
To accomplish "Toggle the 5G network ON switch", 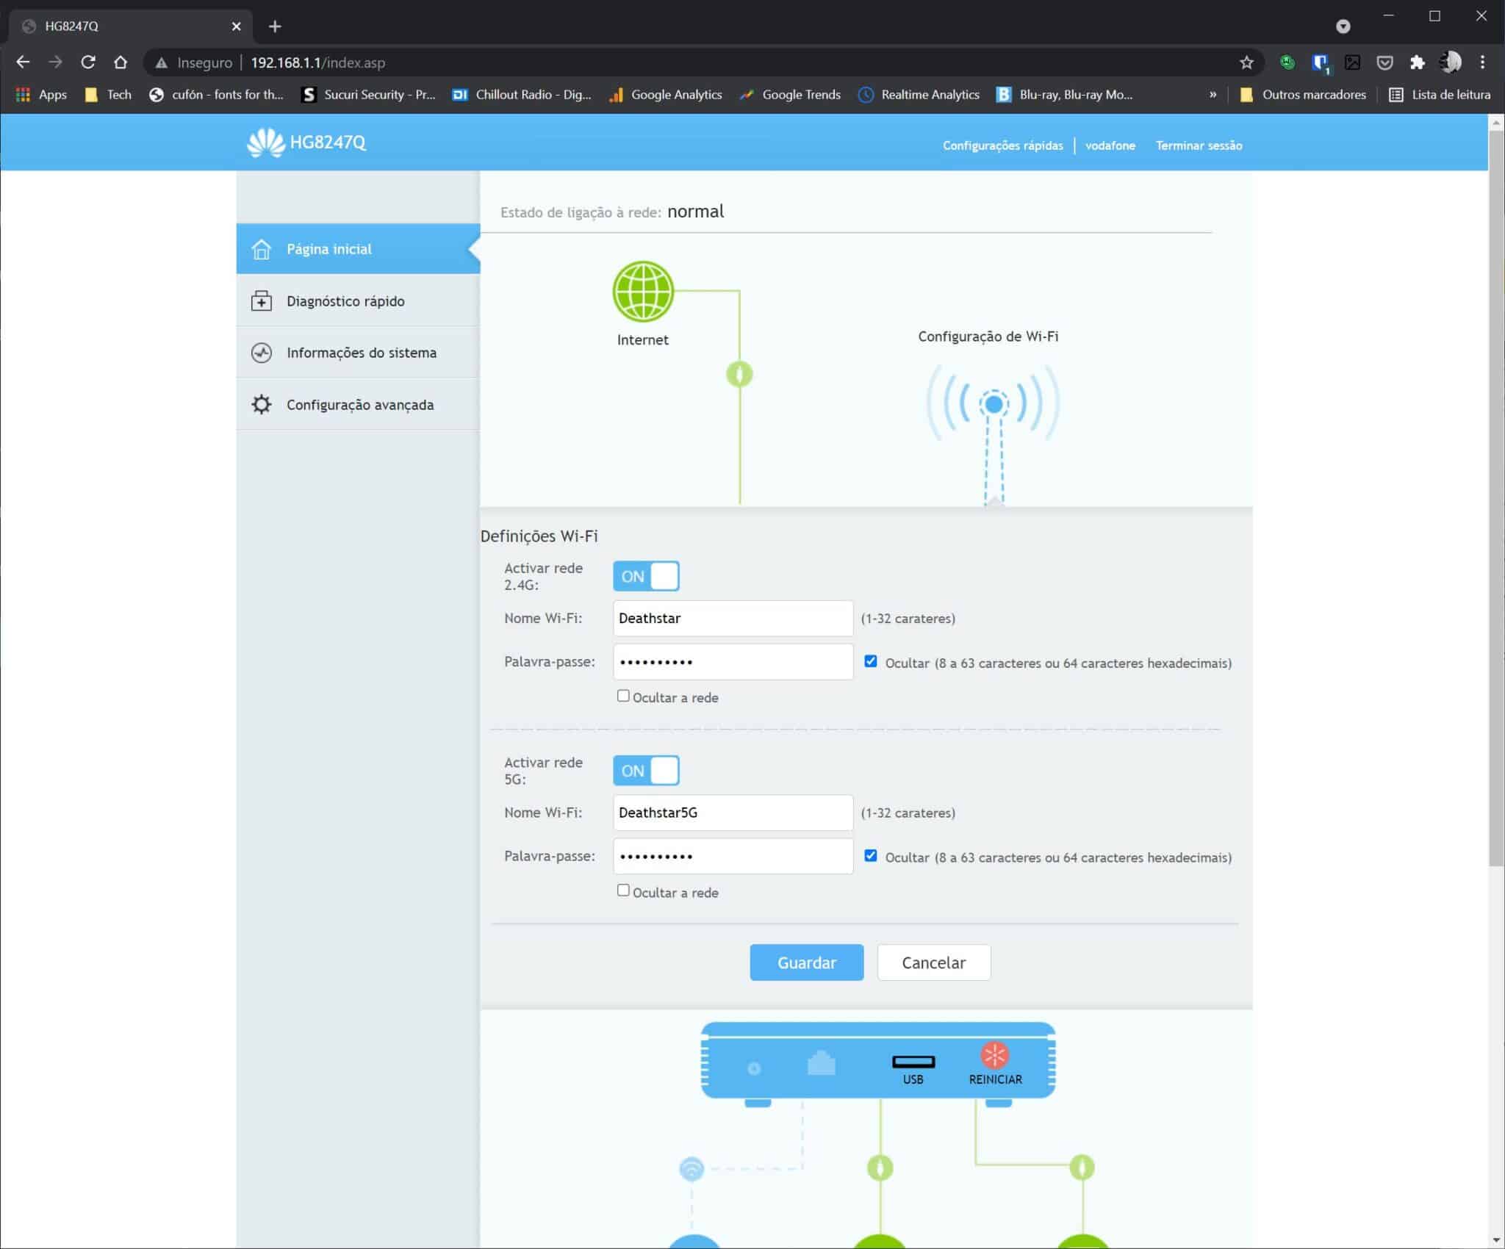I will pos(646,770).
